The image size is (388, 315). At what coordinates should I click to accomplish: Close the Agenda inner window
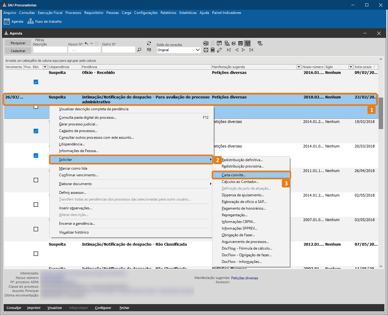pos(379,33)
